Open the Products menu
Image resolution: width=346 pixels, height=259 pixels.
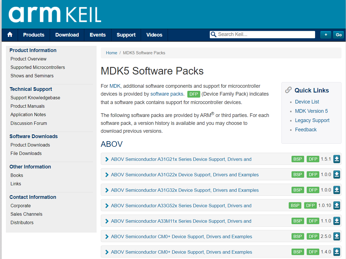(x=34, y=35)
